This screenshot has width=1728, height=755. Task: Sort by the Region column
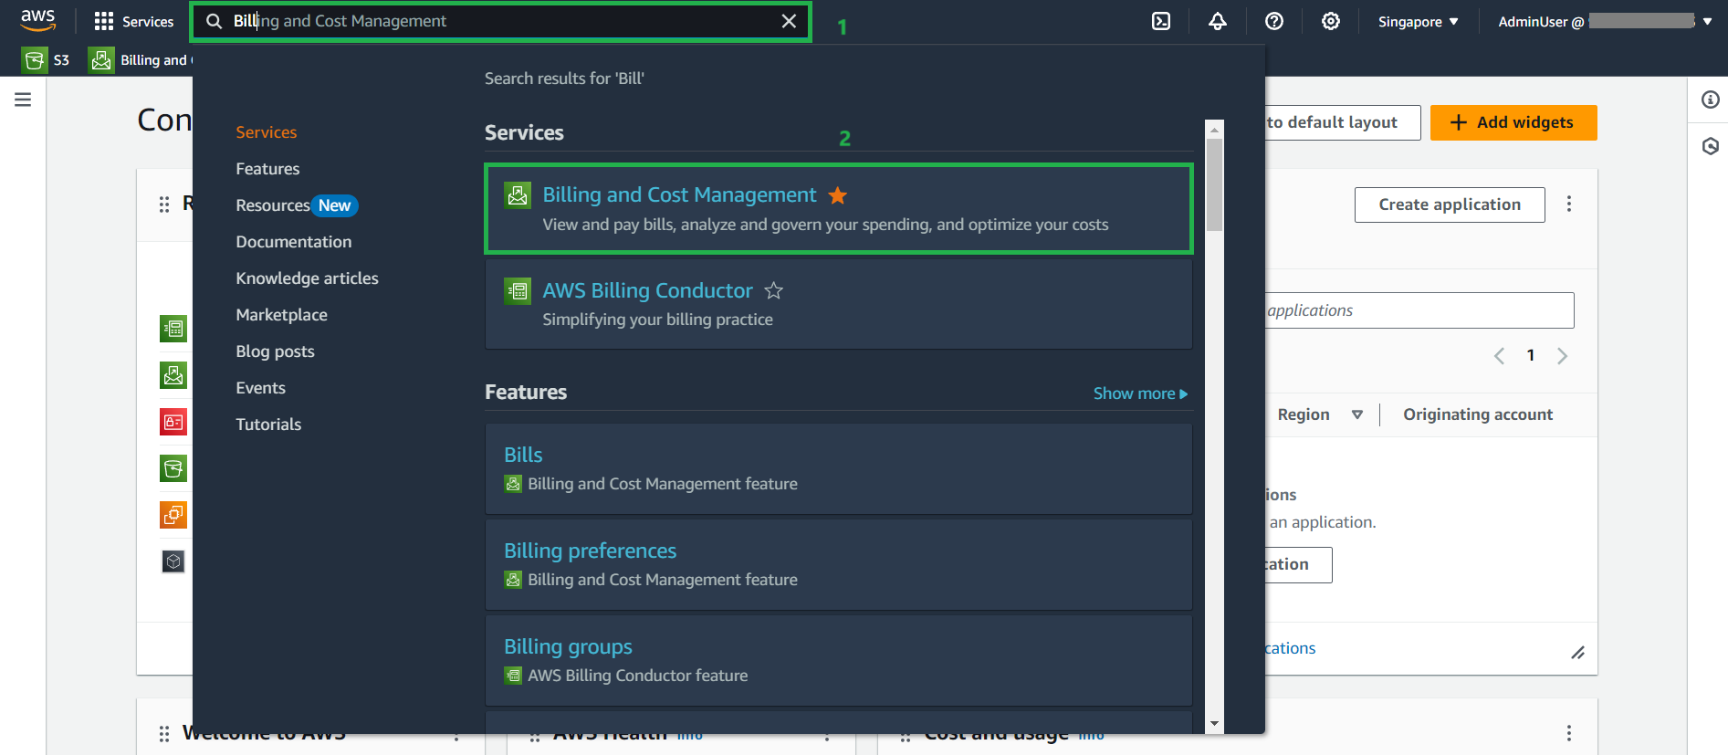tap(1320, 414)
